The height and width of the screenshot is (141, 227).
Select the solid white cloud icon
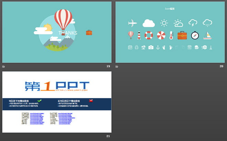click(149, 23)
